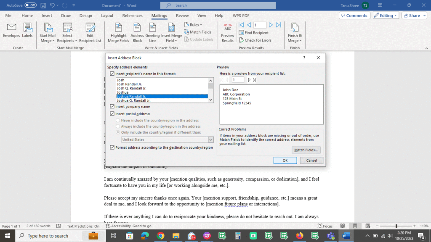
Task: Click Cancel in Insert Address Block dialog
Action: [x=311, y=160]
